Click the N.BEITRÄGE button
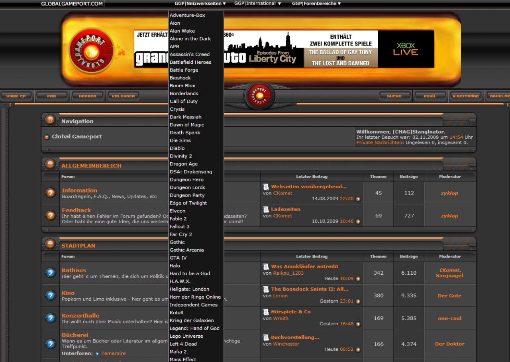The width and height of the screenshot is (510, 362). (x=465, y=96)
